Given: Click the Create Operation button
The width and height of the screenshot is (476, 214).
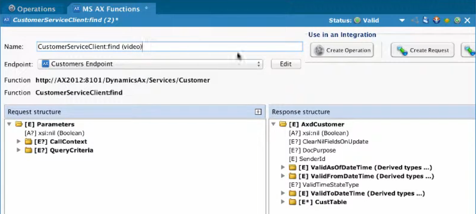Looking at the screenshot, I should [342, 50].
